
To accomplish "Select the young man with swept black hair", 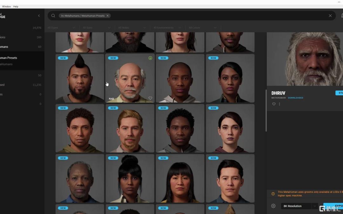I will (x=230, y=178).
